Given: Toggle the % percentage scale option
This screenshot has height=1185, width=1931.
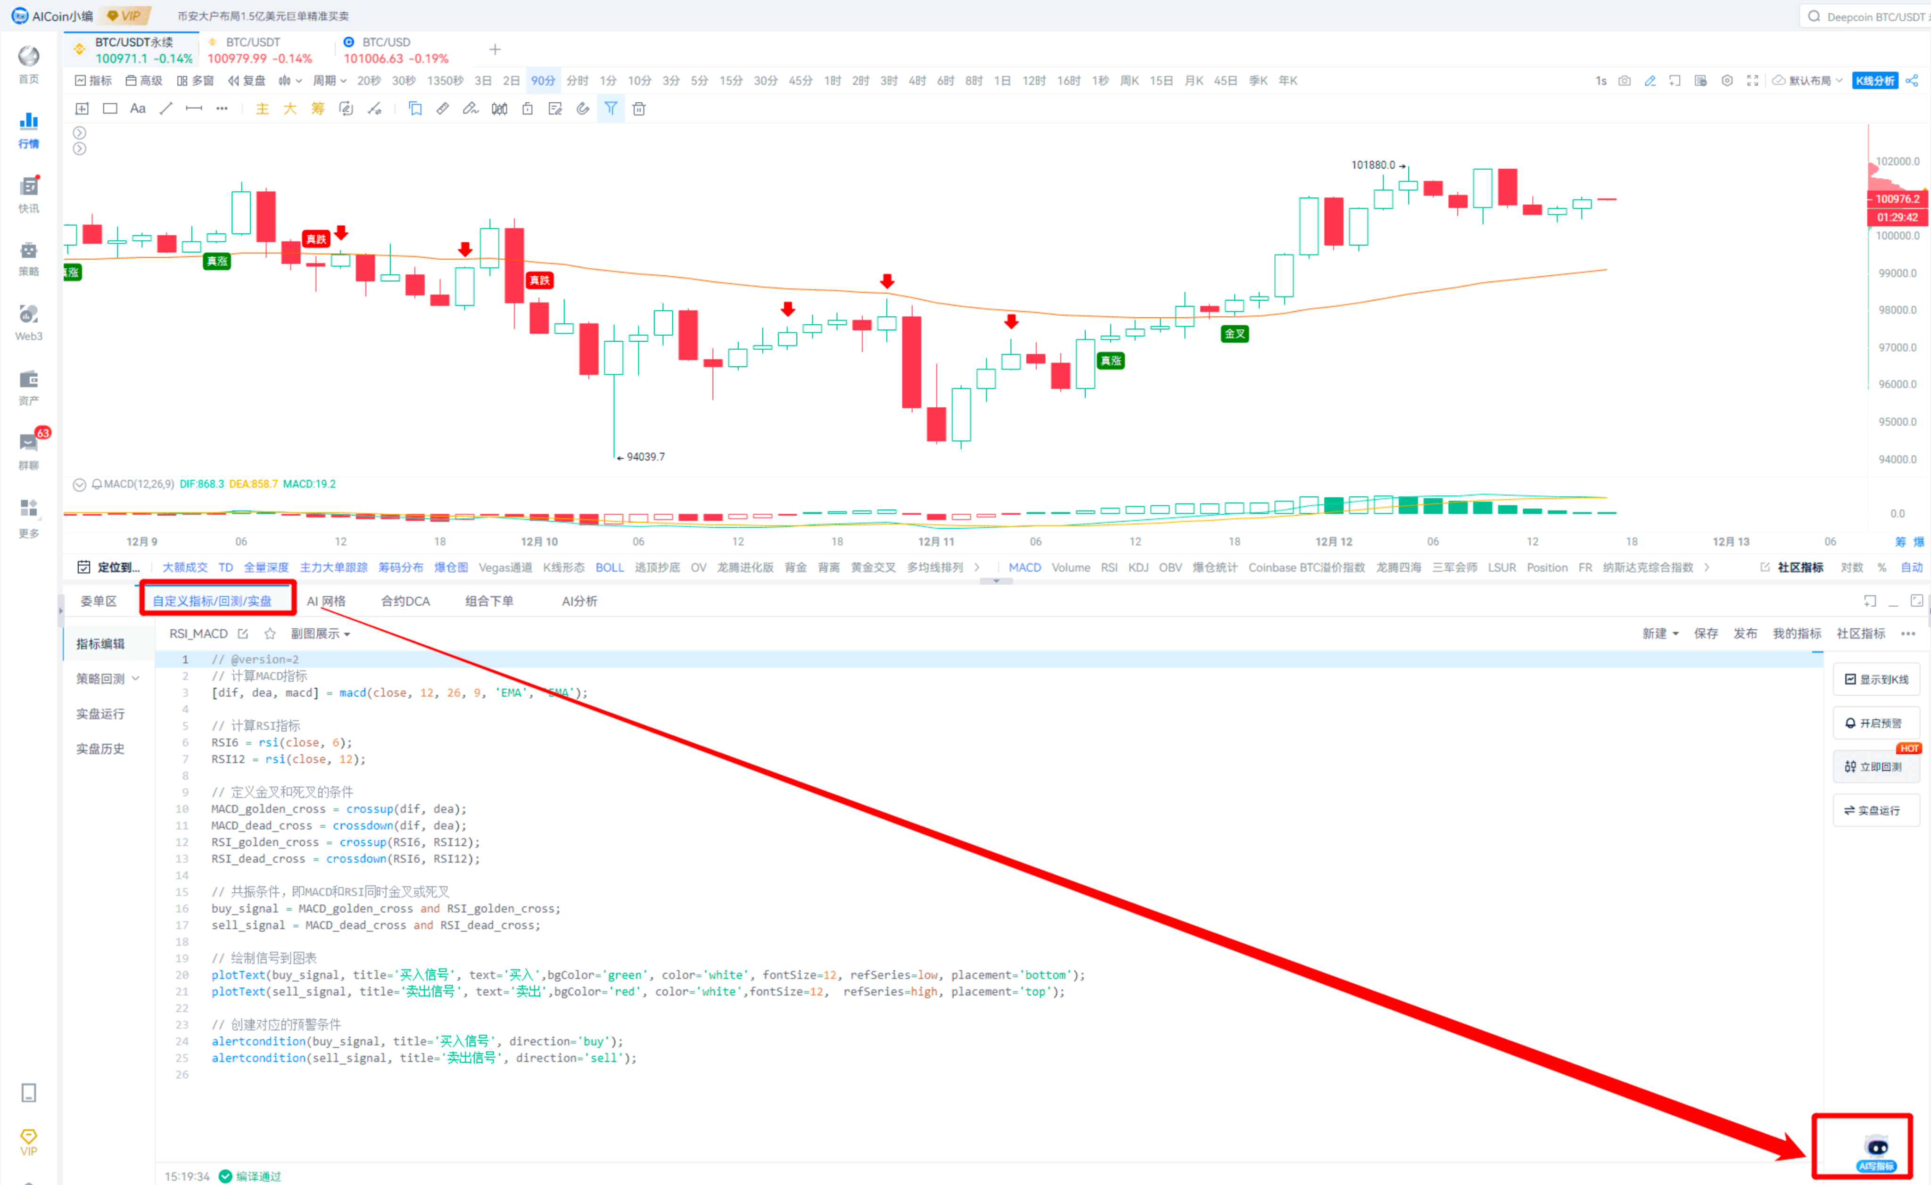Looking at the screenshot, I should [1881, 568].
